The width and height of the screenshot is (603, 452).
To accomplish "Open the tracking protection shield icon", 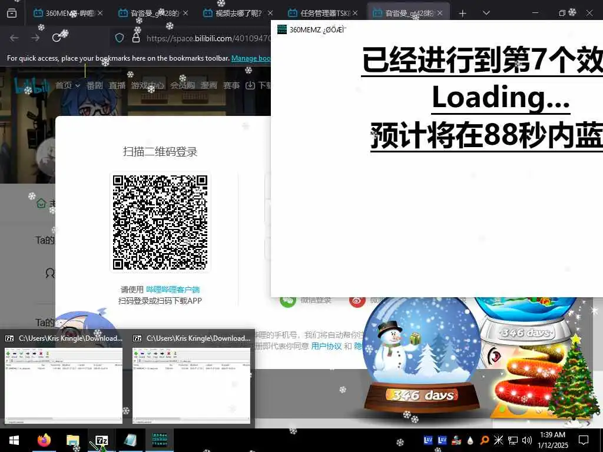I will pyautogui.click(x=120, y=38).
